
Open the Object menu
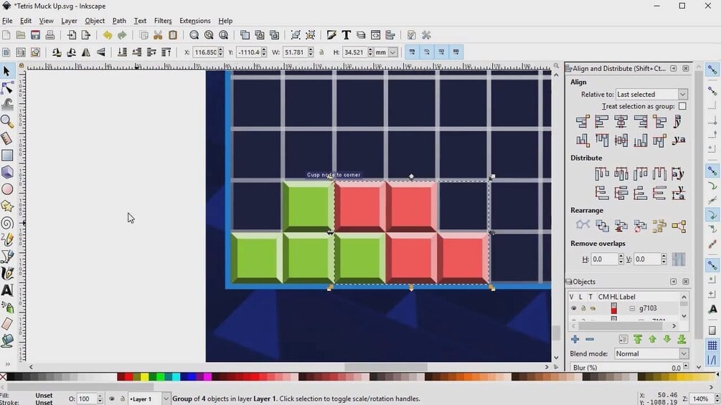point(95,21)
